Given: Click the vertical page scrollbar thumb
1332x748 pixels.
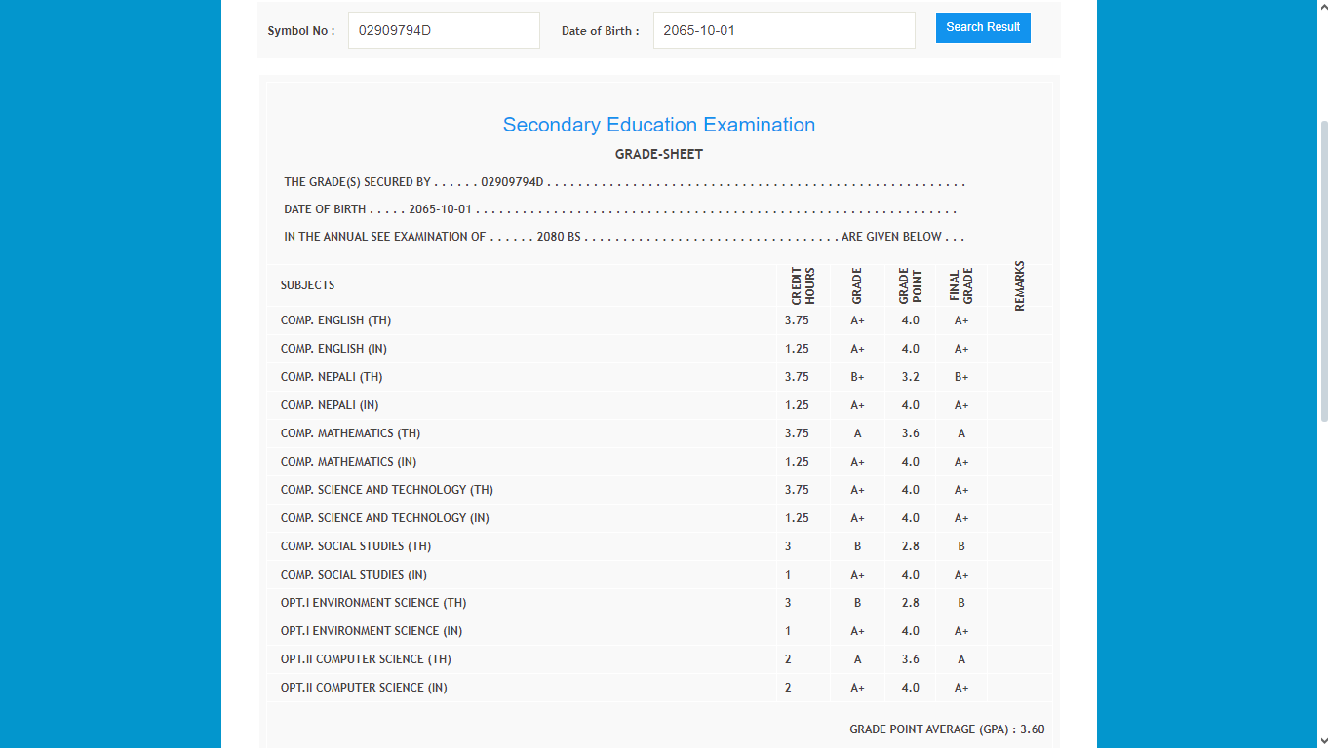Looking at the screenshot, I should [x=1323, y=271].
